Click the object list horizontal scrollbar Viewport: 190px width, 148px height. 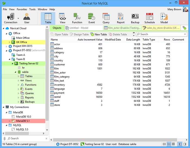coord(115,140)
